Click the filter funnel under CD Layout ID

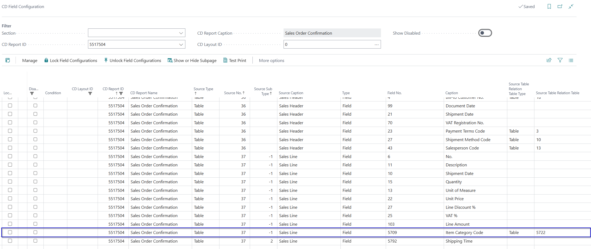(x=90, y=93)
